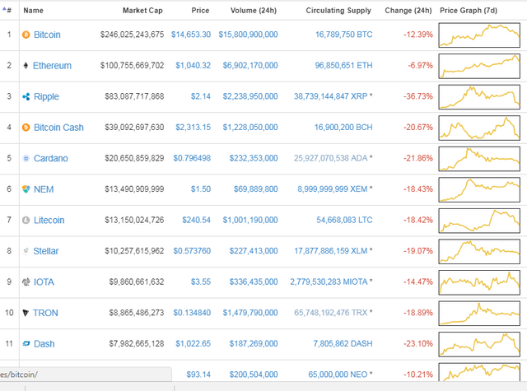Click supply 38,739,144,847 XRP
This screenshot has height=391, width=527.
coord(331,96)
